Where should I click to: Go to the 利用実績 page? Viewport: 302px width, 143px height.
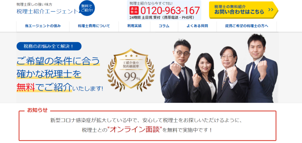click(x=134, y=26)
